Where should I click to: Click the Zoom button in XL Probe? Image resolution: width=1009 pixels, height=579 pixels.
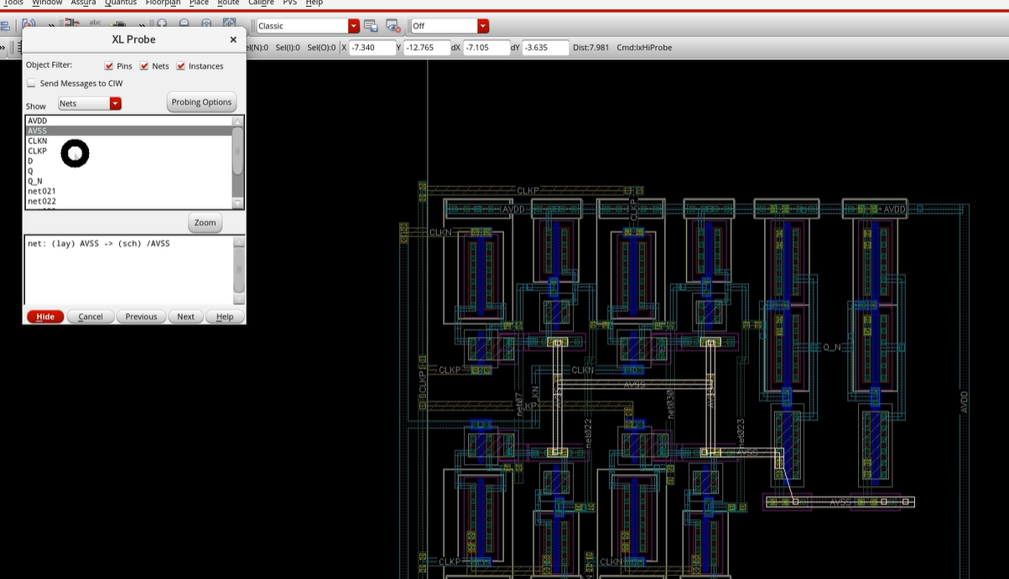coord(205,222)
